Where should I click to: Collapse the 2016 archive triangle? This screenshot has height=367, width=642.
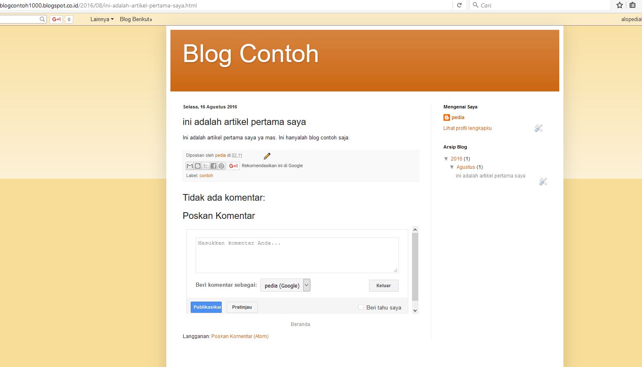[446, 158]
